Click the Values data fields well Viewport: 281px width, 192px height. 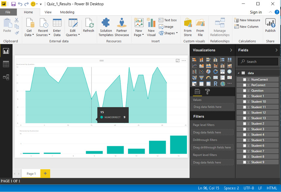coord(212,107)
